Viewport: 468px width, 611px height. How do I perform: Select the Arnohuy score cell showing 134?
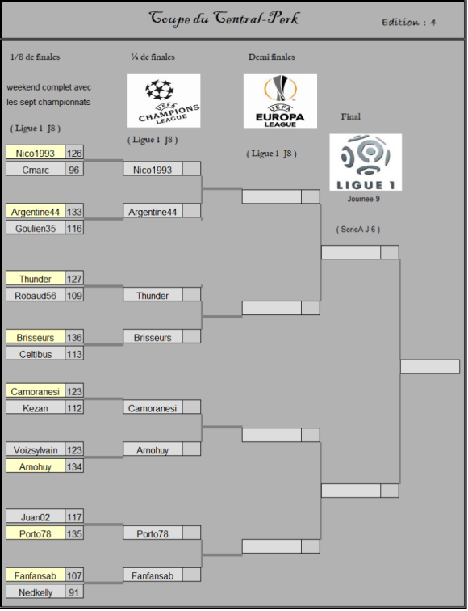[x=74, y=466]
